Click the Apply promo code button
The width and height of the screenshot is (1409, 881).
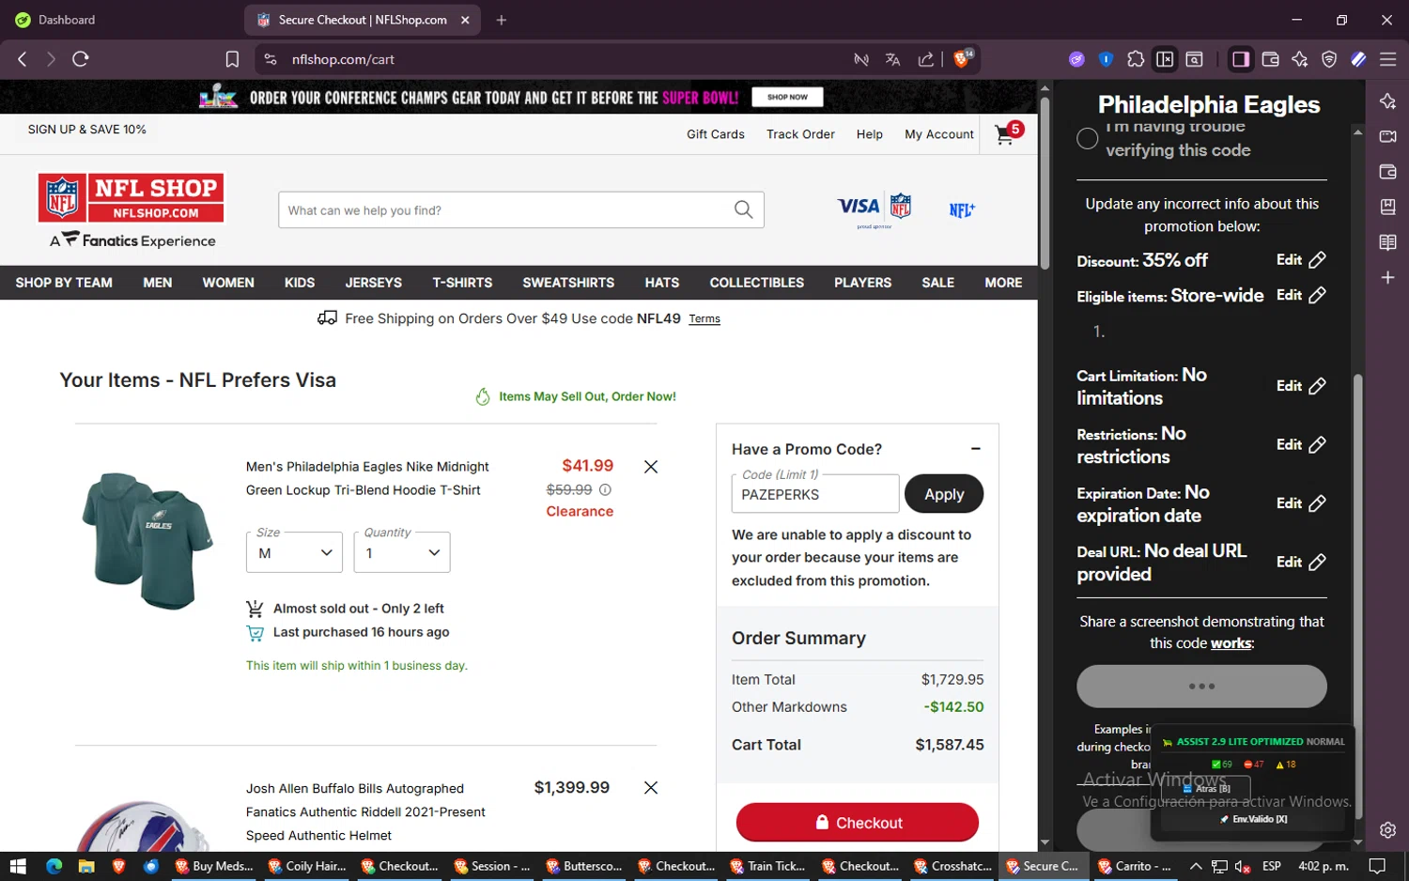click(x=944, y=494)
